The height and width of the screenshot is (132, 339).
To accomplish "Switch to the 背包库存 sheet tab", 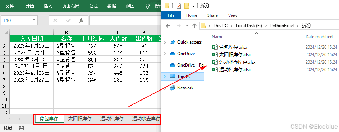I will click(x=50, y=118).
